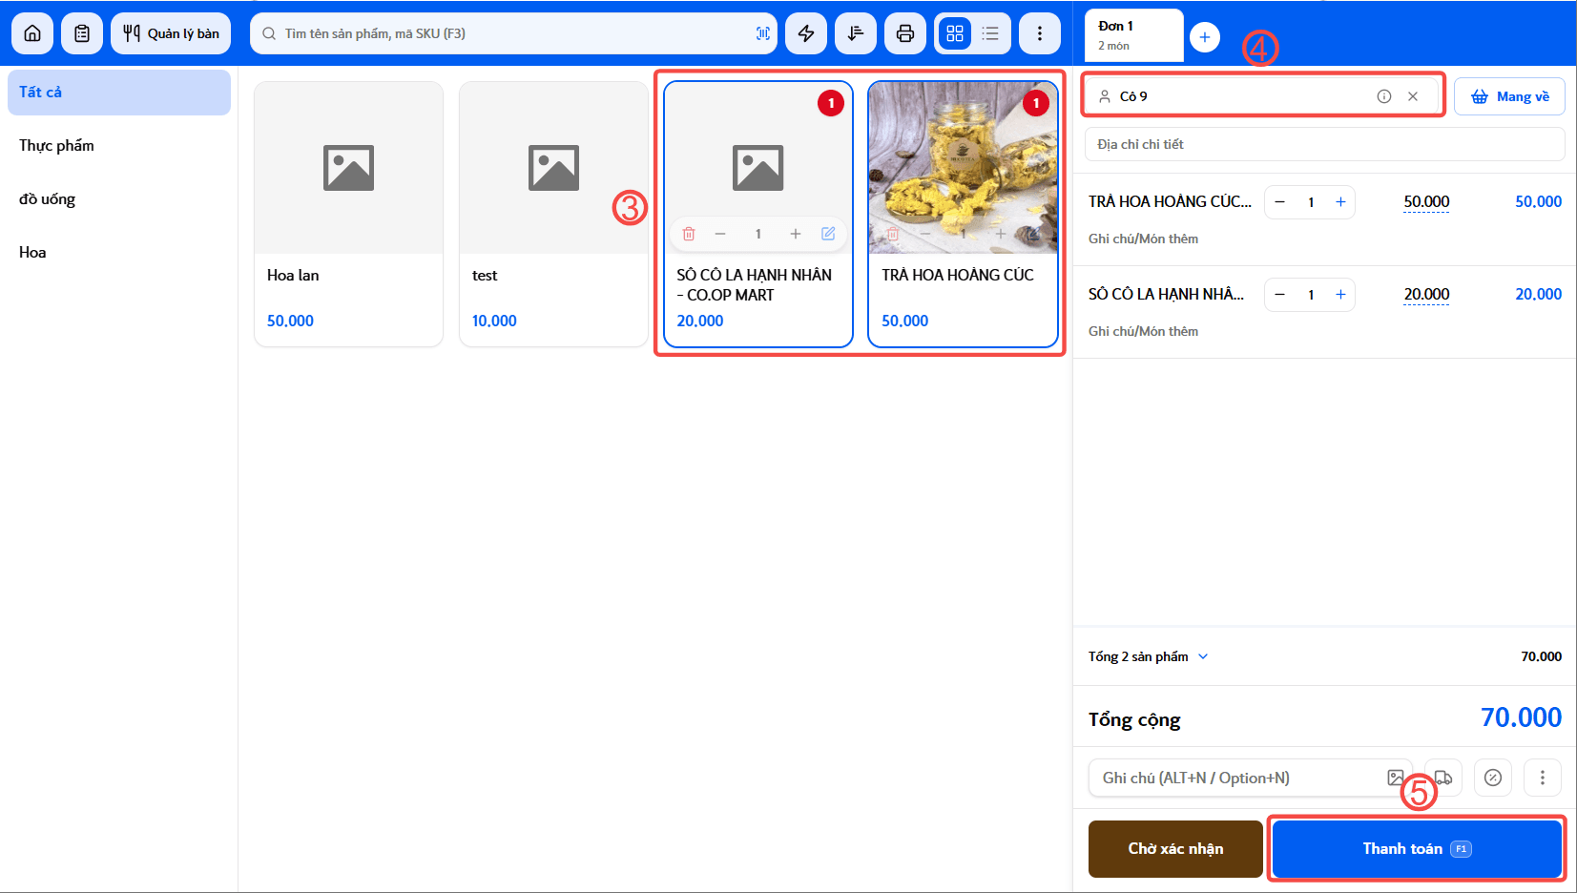Click the TRÀ HOA HOÀNG CÚC product image
Image resolution: width=1577 pixels, height=893 pixels.
963,167
